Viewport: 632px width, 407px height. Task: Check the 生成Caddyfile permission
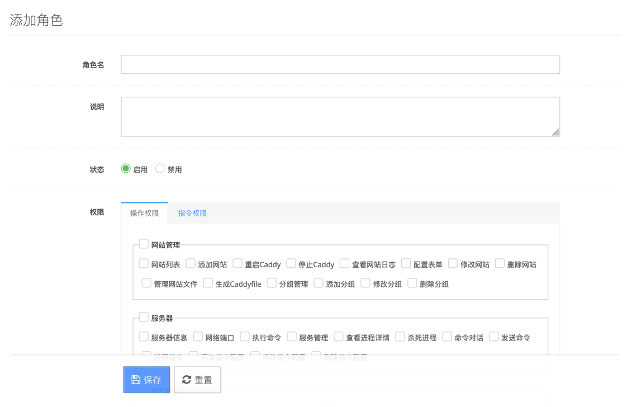(x=208, y=283)
